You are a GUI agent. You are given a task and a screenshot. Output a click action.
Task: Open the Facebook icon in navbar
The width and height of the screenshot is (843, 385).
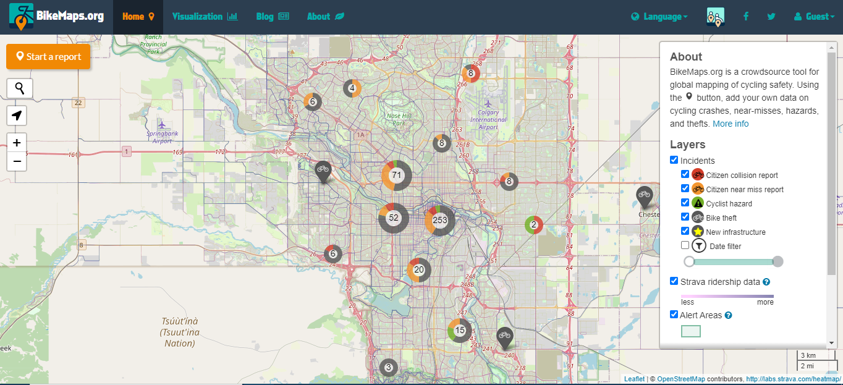pos(746,17)
